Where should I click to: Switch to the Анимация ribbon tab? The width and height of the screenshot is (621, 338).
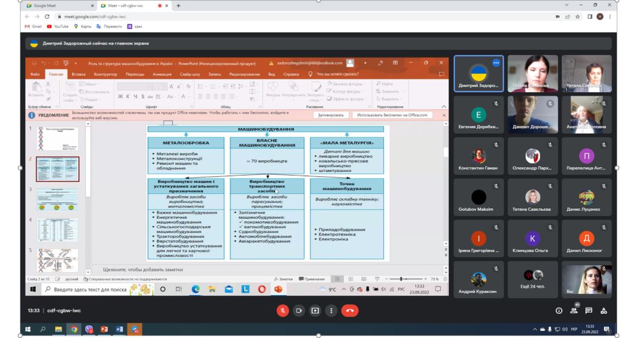pos(162,74)
